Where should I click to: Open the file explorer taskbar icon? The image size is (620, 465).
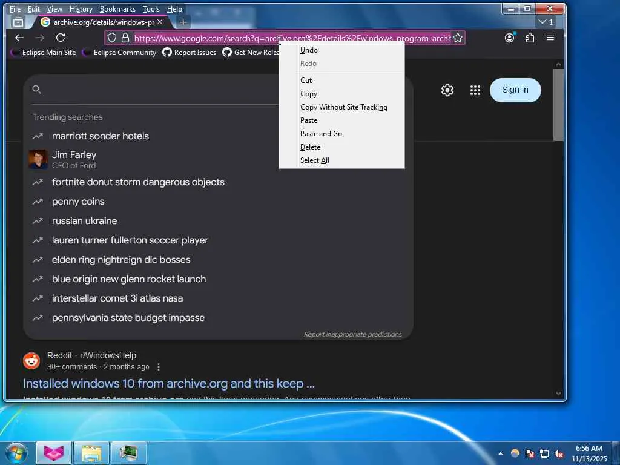91,453
